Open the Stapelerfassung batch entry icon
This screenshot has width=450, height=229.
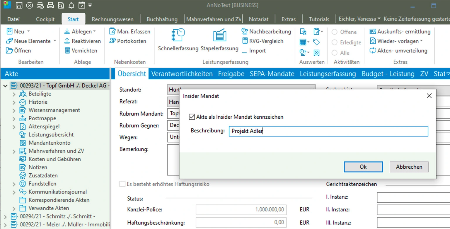(219, 35)
